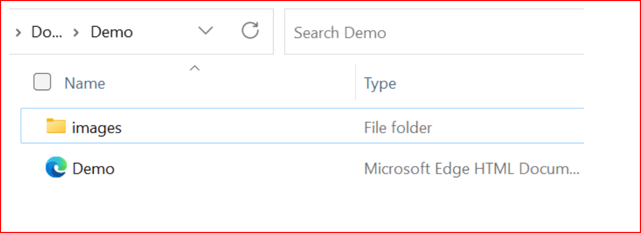Image resolution: width=641 pixels, height=233 pixels.
Task: Click the File folder type text
Action: tap(398, 127)
